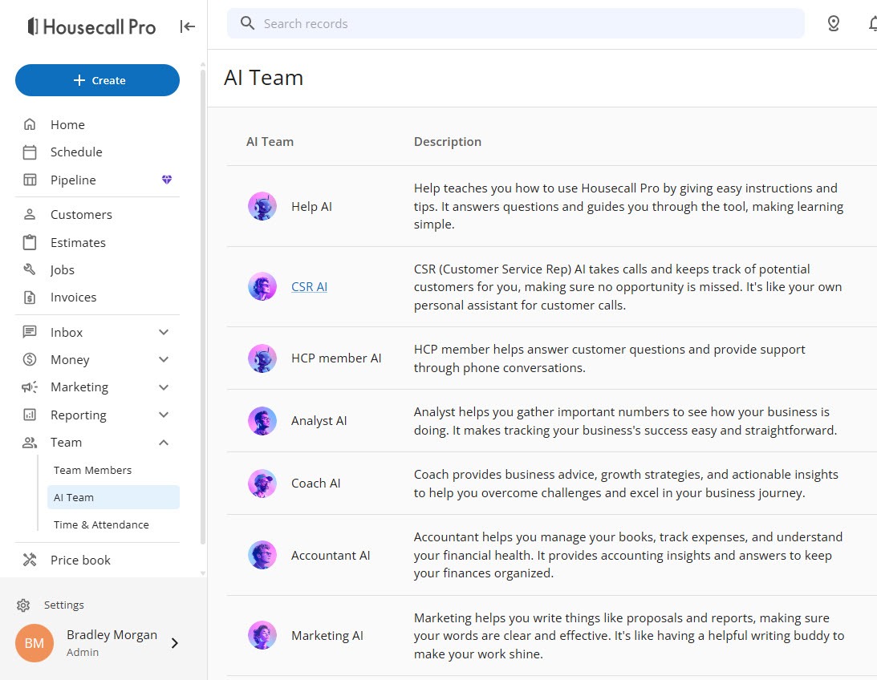877x680 pixels.
Task: Click the Description column header
Action: [448, 142]
